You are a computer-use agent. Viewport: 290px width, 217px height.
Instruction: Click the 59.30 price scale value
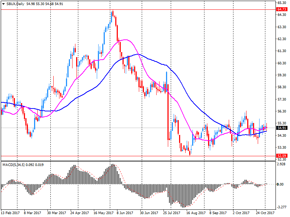click(282, 75)
